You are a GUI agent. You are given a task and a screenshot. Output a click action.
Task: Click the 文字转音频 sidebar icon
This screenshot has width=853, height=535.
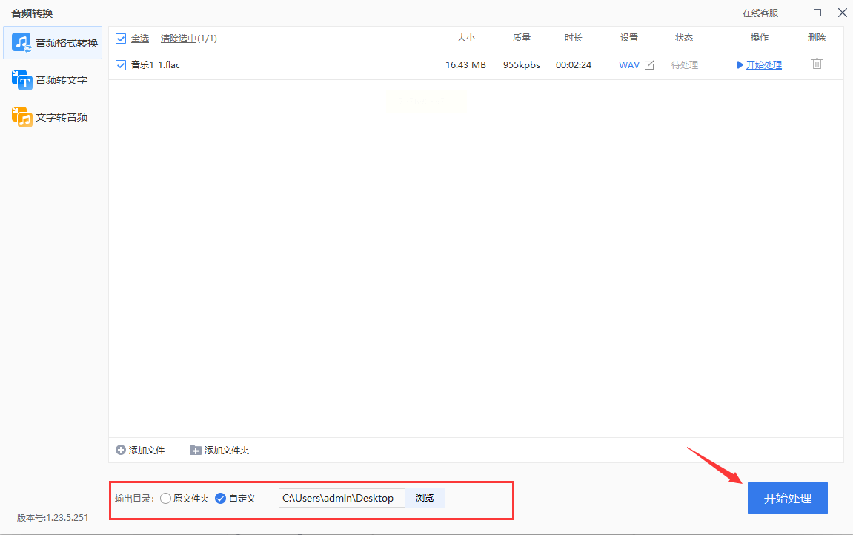pyautogui.click(x=21, y=117)
